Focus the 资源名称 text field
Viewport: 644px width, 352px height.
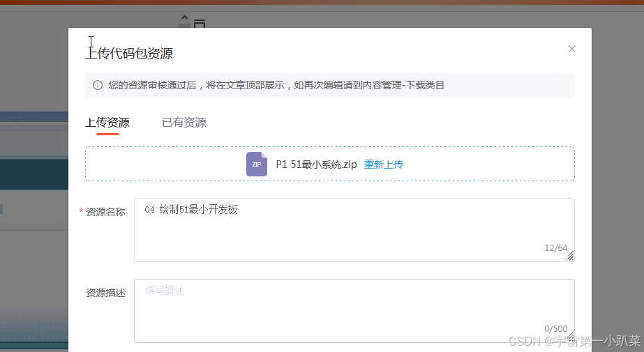pos(354,230)
